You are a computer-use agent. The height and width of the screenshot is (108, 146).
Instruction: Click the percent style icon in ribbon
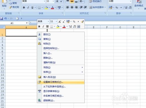pyautogui.click(x=117, y=8)
